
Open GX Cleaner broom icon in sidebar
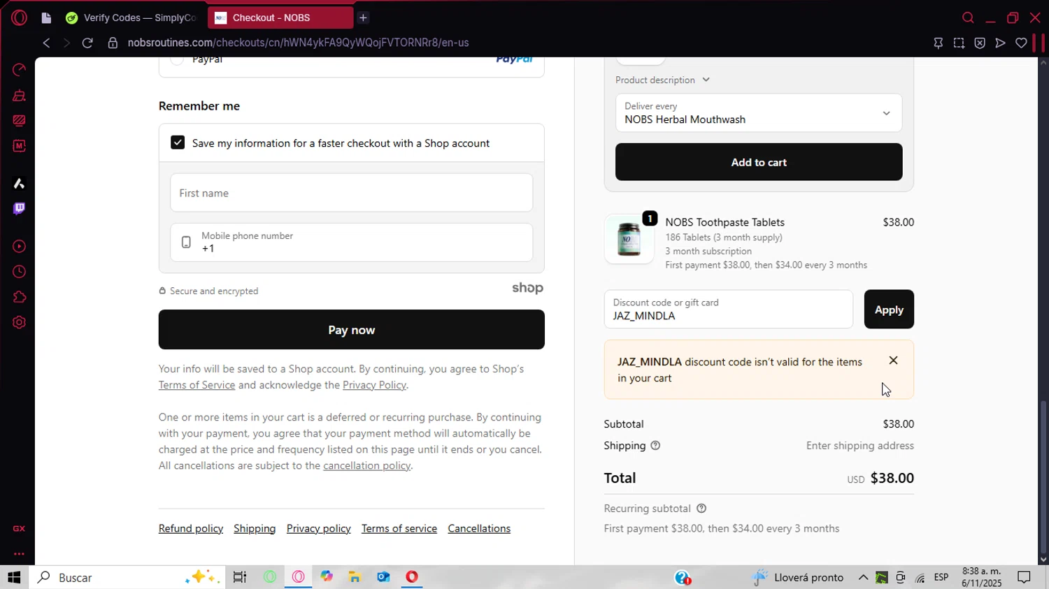click(x=19, y=96)
